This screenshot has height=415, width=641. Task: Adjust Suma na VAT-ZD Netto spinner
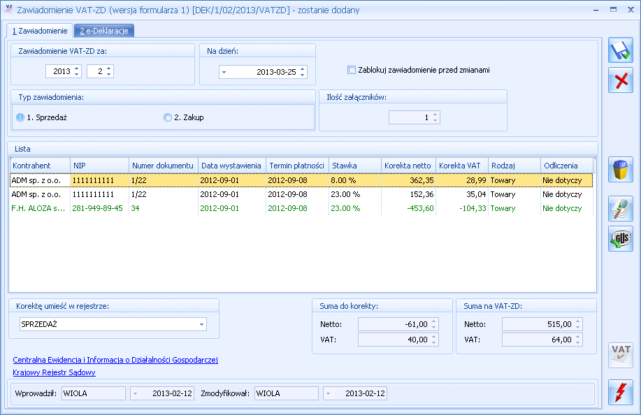578,324
